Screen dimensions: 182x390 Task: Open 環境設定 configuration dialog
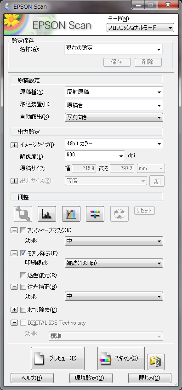pos(91,378)
